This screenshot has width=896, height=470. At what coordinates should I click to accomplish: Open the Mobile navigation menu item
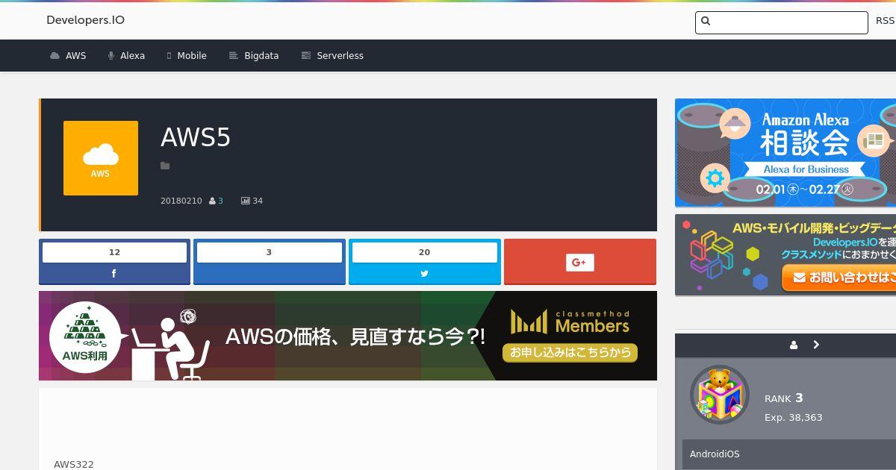pyautogui.click(x=187, y=56)
